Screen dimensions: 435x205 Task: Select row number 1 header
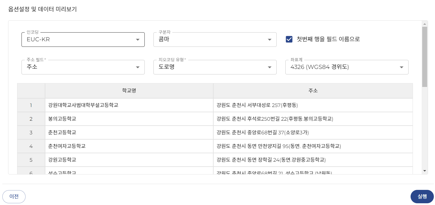[x=31, y=105]
